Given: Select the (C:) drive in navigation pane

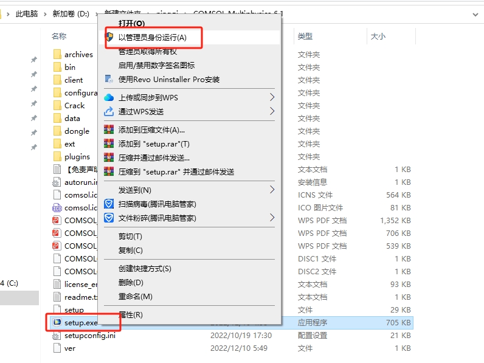Looking at the screenshot, I should [9, 283].
